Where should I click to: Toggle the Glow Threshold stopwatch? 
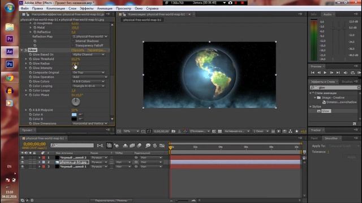coord(30,59)
